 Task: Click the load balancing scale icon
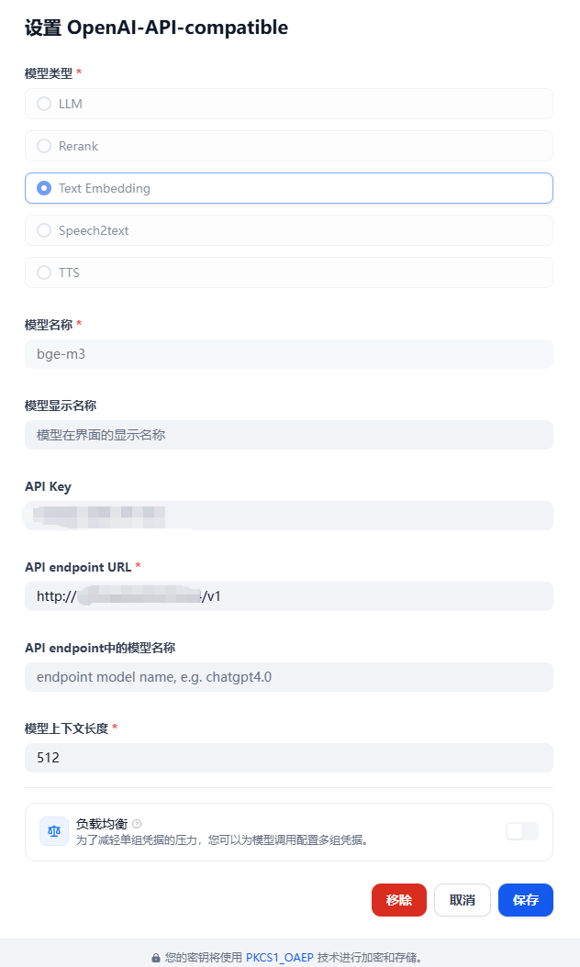[53, 831]
